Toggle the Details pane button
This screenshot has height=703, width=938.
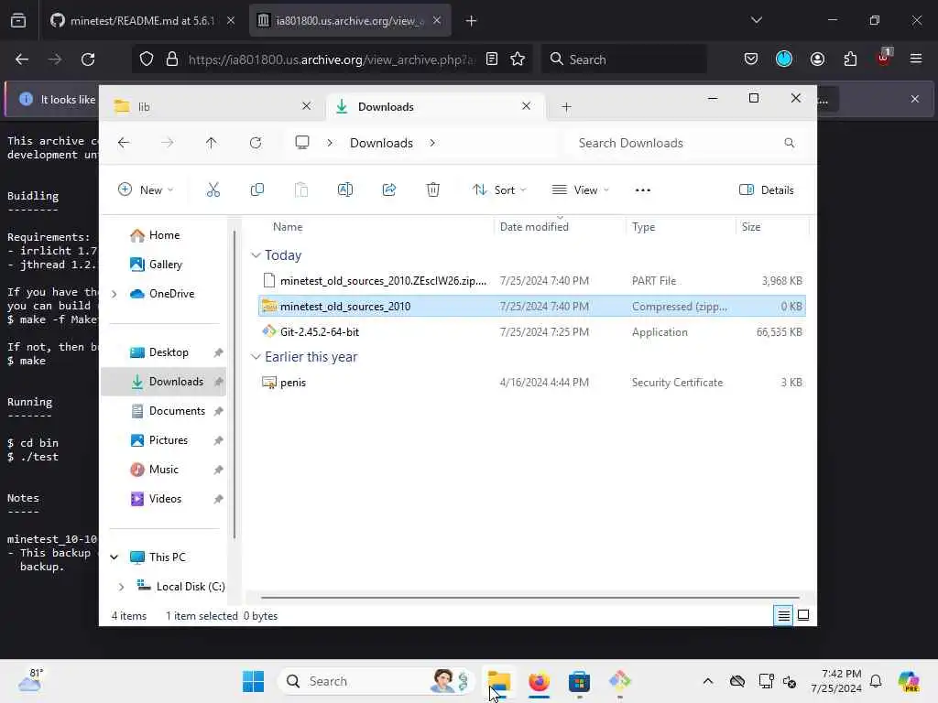click(767, 190)
